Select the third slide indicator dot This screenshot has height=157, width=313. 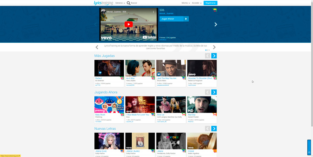(209, 50)
